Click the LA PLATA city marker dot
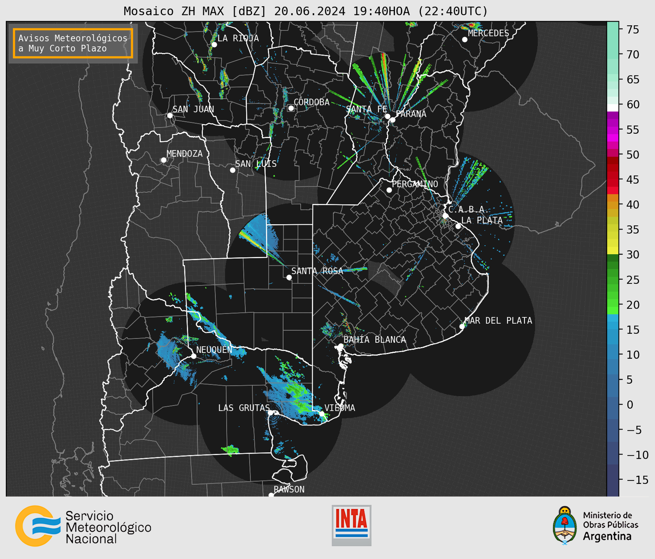Viewport: 655px width, 559px height. 458,226
